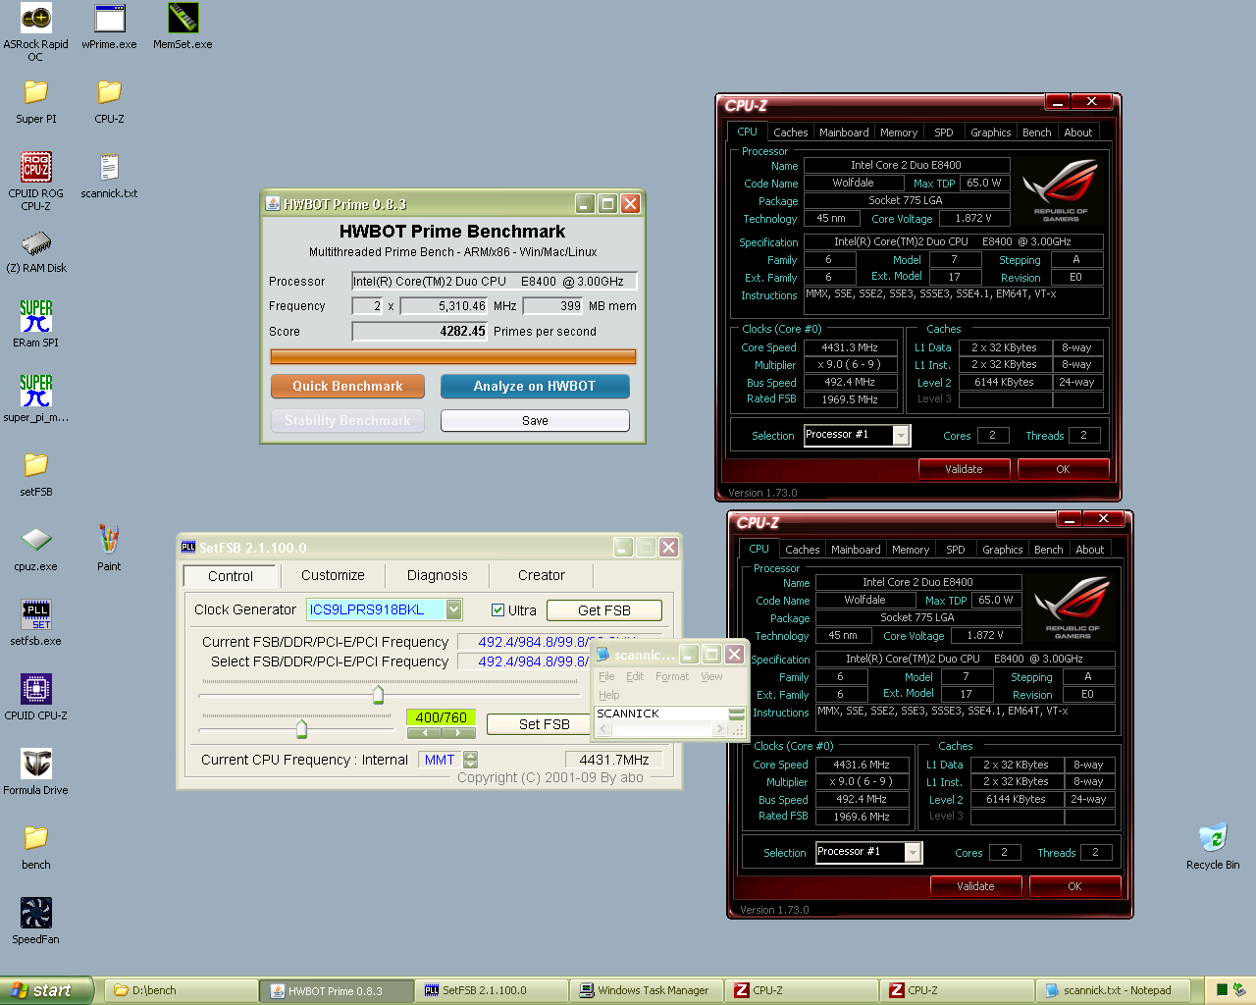Select the SpeedFan desktop icon

[35, 921]
